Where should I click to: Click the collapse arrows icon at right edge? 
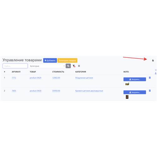tap(156, 70)
